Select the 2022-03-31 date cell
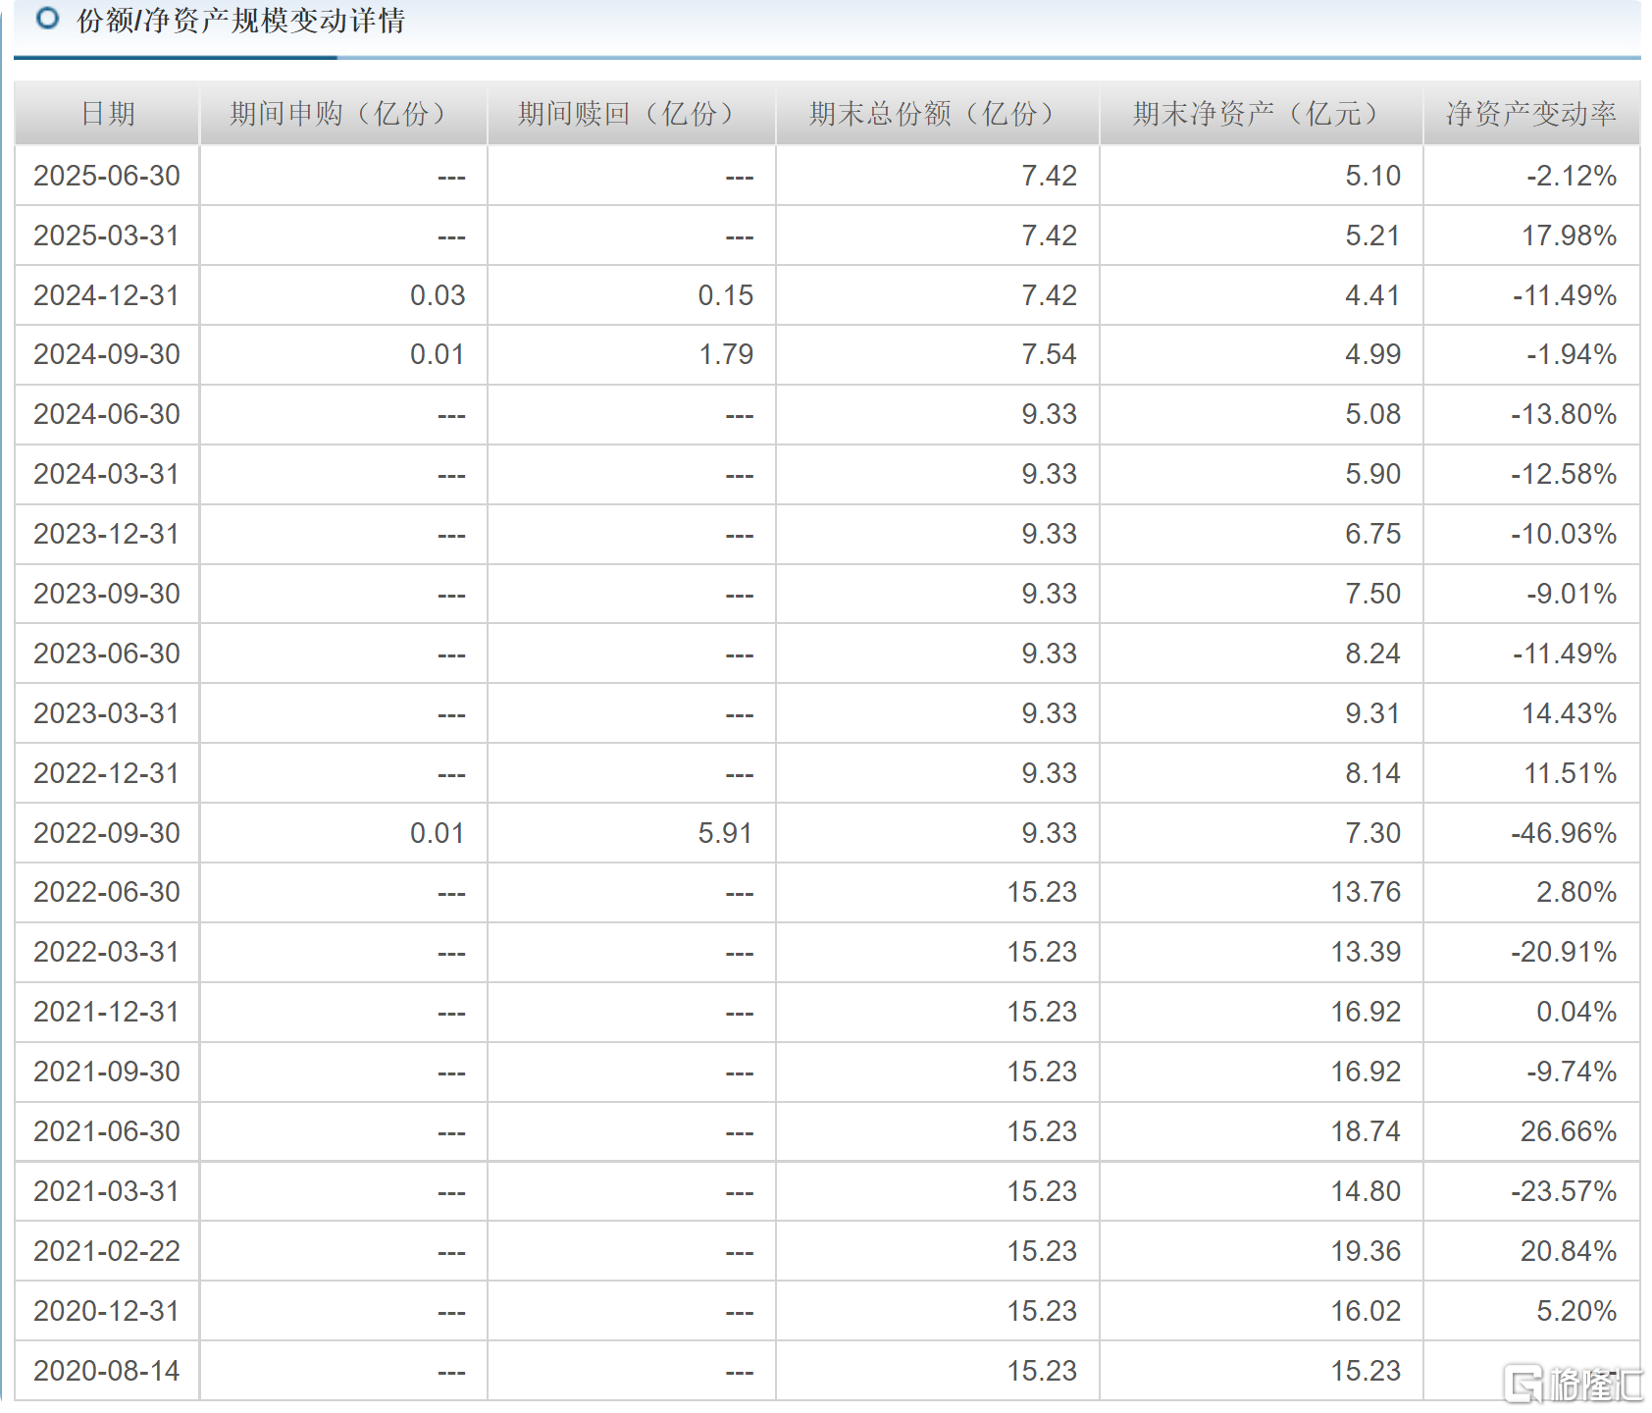 pyautogui.click(x=107, y=952)
